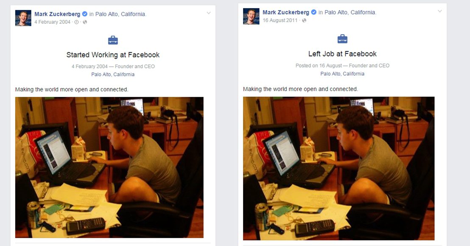Click the globe privacy icon on the 2004 post

click(x=85, y=22)
